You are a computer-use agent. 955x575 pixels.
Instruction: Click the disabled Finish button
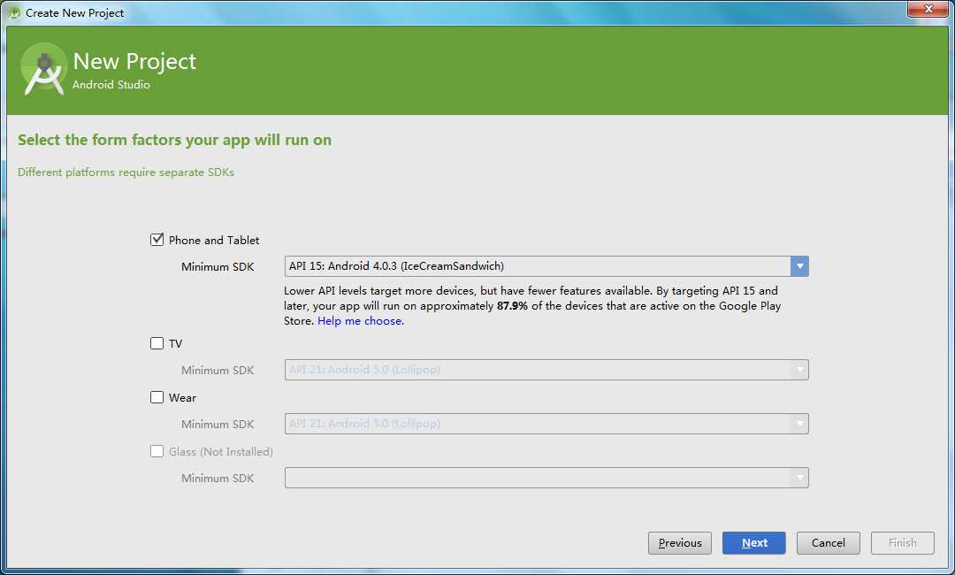(903, 543)
